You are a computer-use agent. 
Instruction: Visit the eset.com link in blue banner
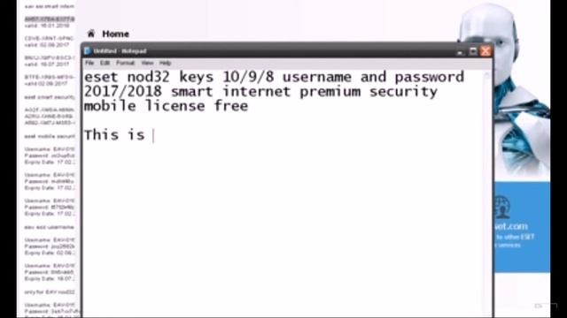511,226
